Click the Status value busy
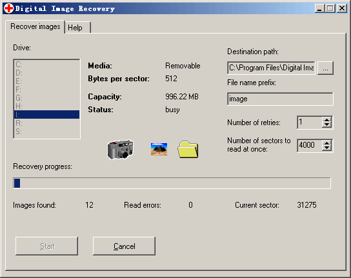 click(x=172, y=110)
